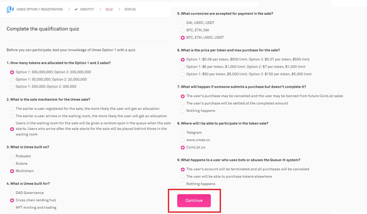Image resolution: width=367 pixels, height=214 pixels.
Task: Choose DAO Governance answer
Action: (12, 193)
